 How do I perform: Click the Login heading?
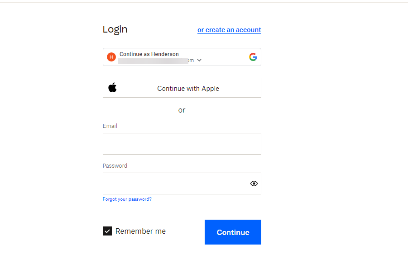115,29
